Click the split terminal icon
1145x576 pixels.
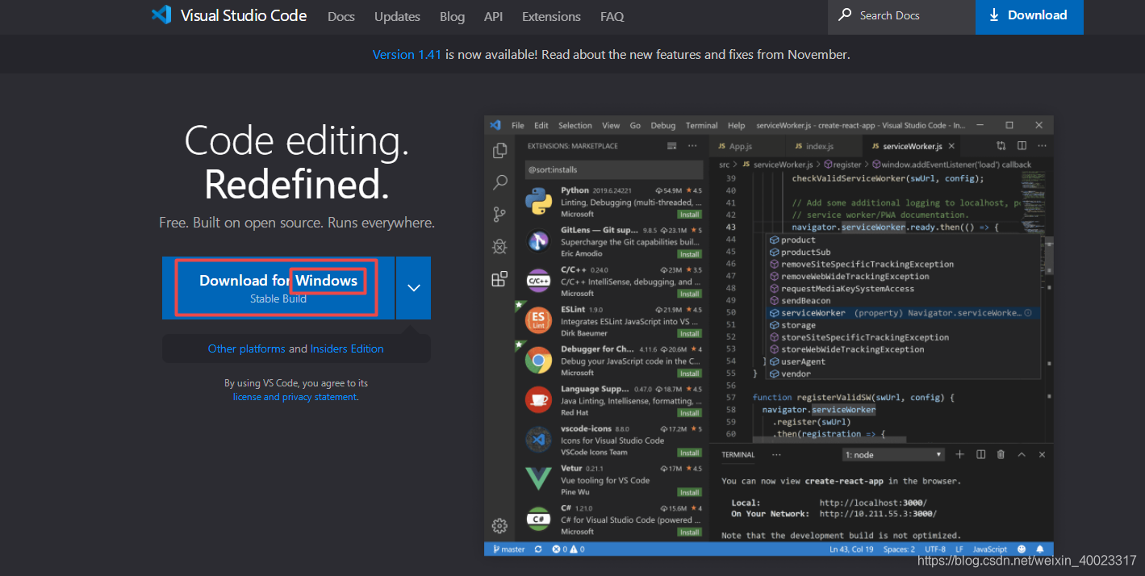(981, 454)
